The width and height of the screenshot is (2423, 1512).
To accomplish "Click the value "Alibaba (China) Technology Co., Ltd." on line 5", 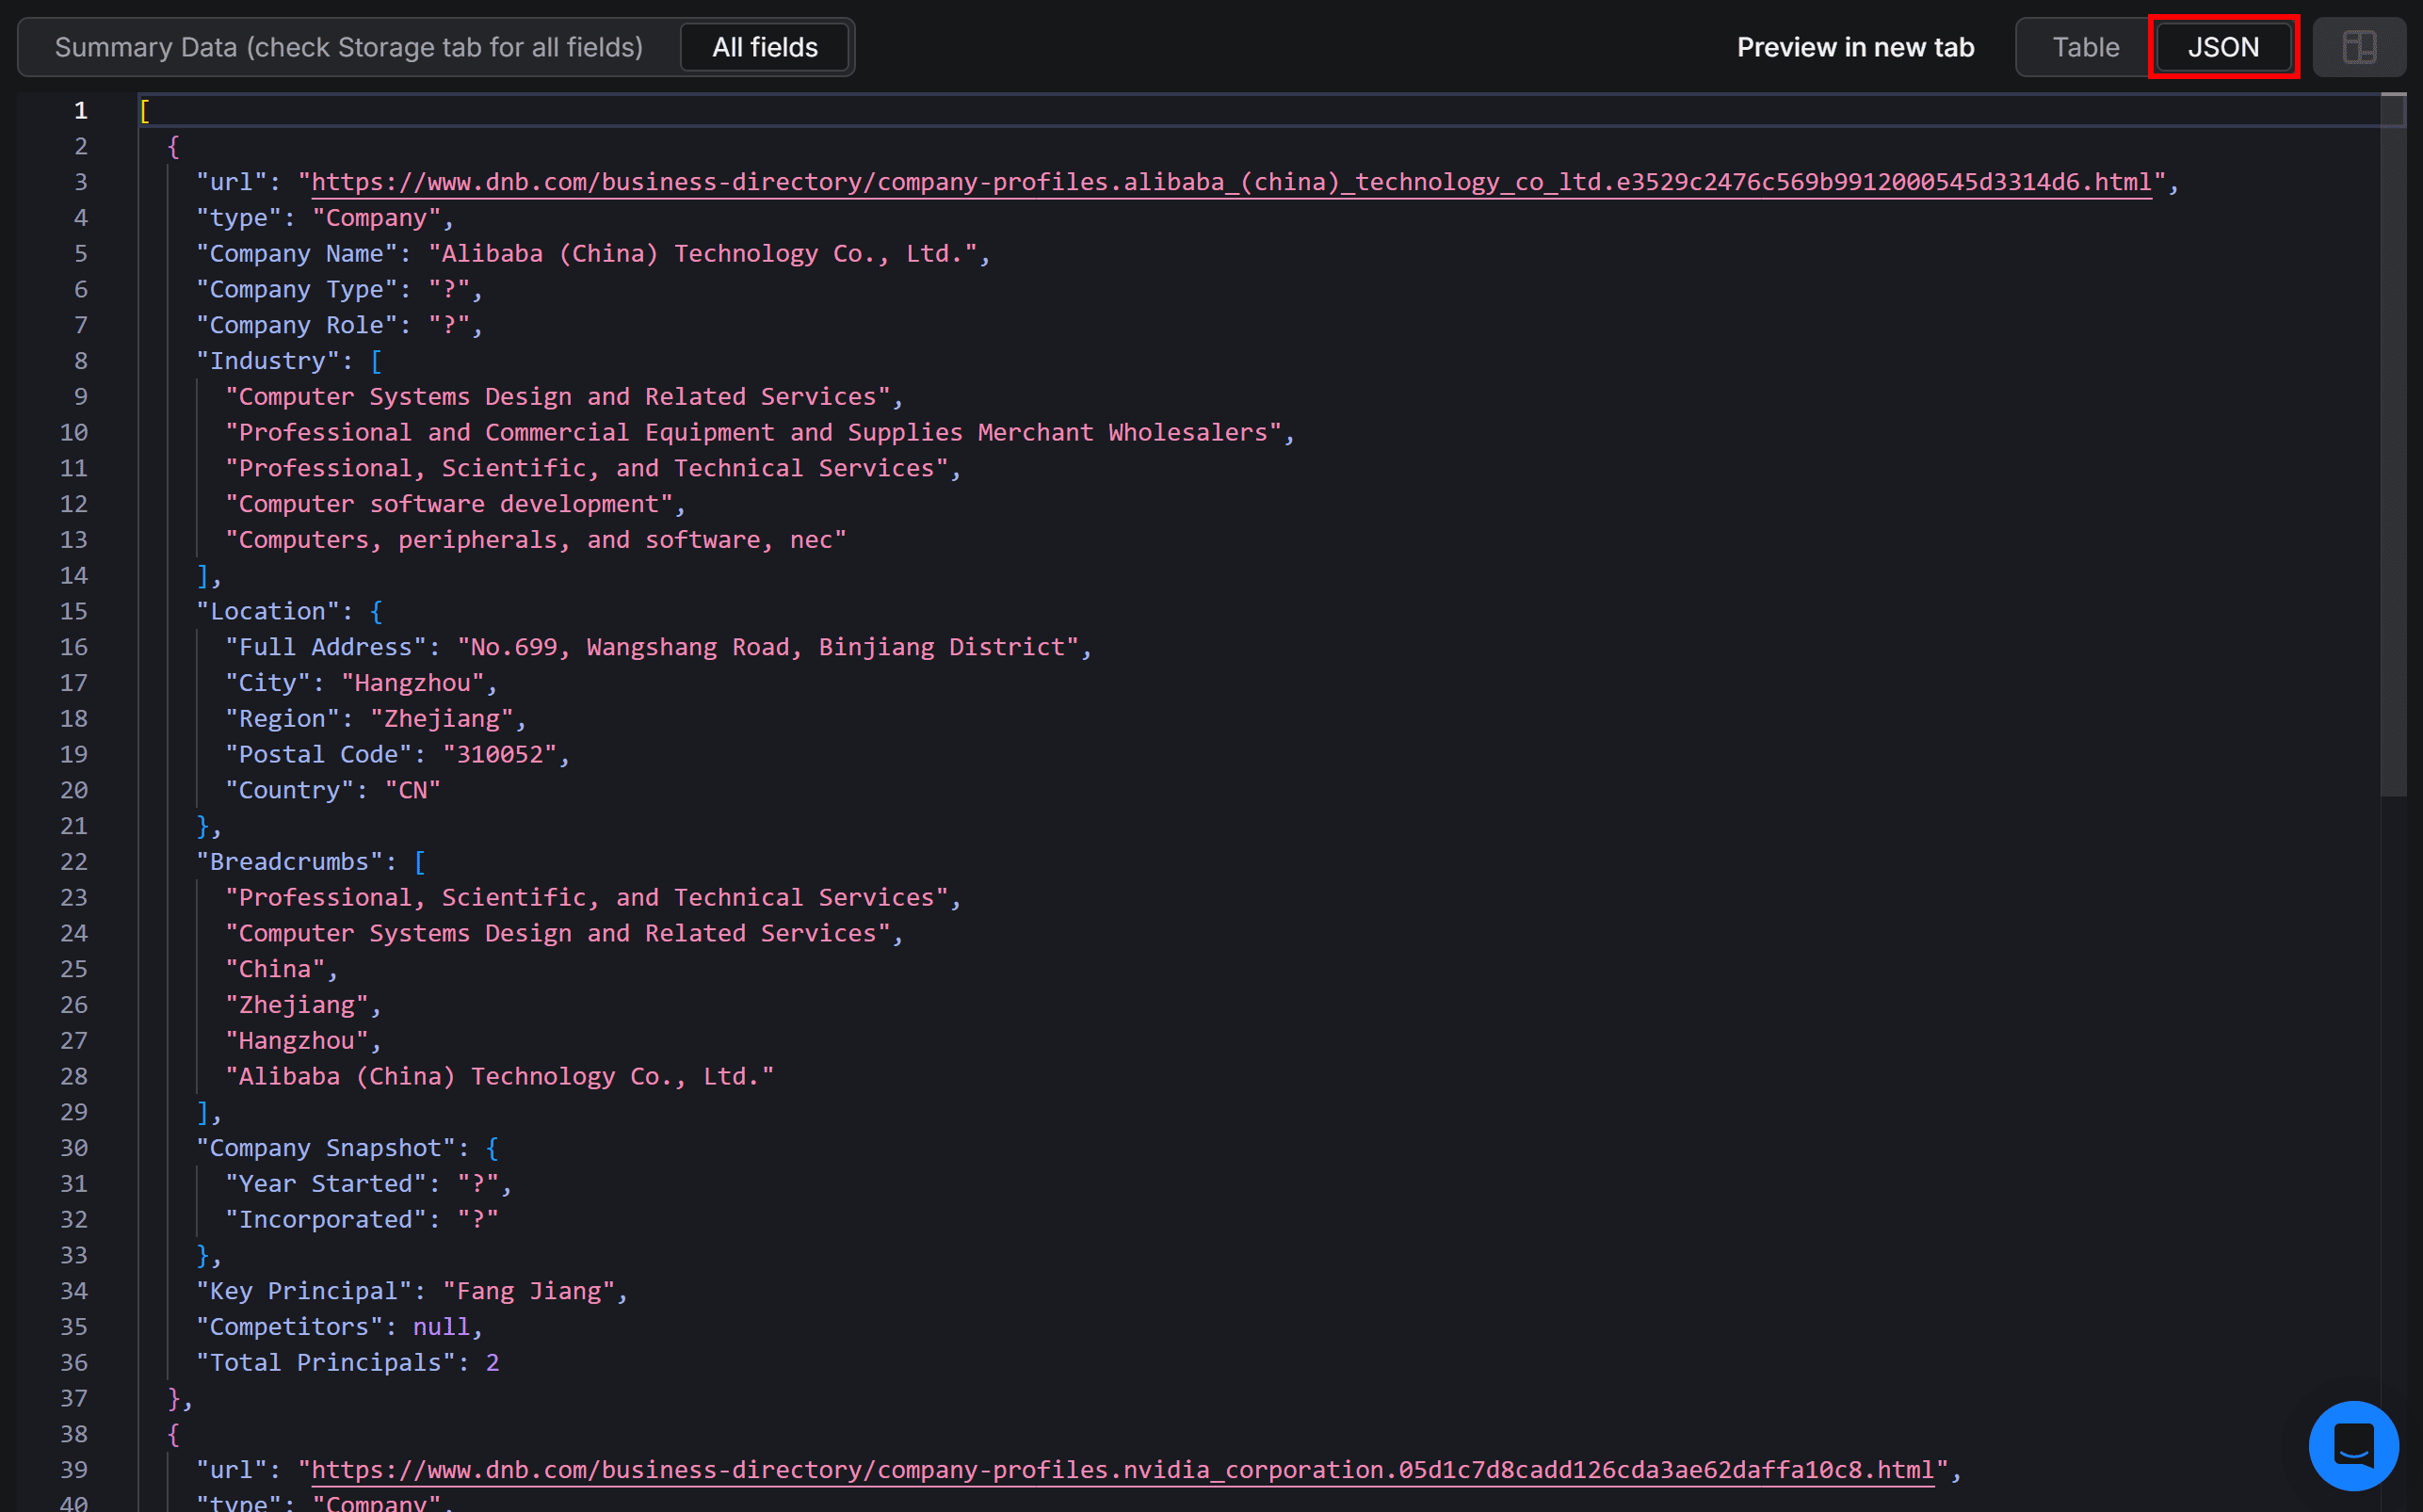I will coord(702,253).
